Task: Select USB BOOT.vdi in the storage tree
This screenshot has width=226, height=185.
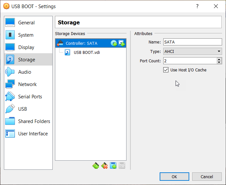Action: pyautogui.click(x=86, y=52)
